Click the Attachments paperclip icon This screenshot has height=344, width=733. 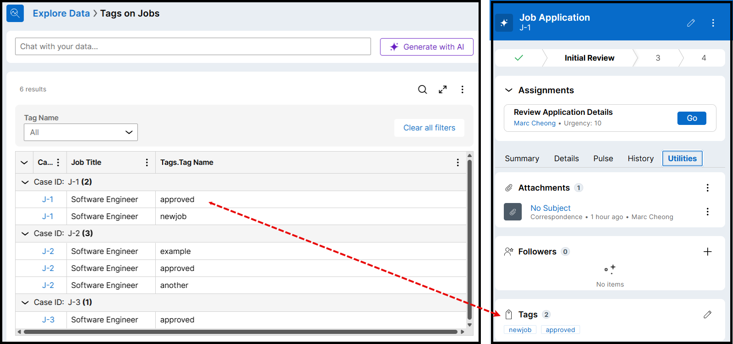point(508,188)
